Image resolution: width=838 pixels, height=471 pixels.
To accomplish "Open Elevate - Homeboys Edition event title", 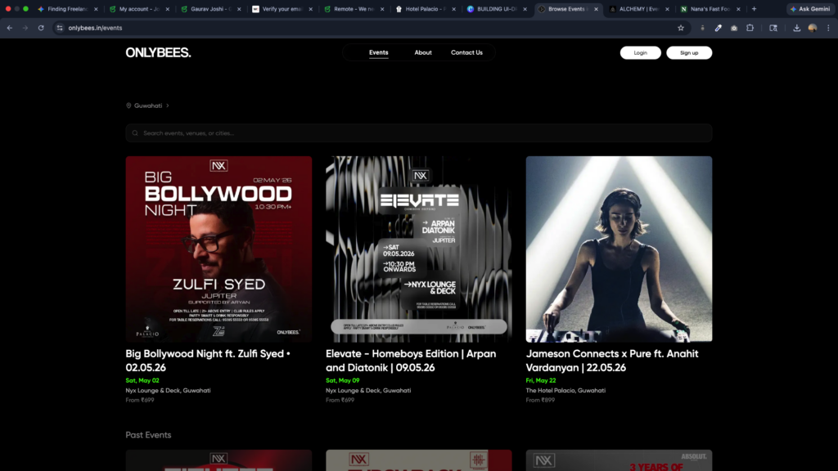I will [411, 361].
